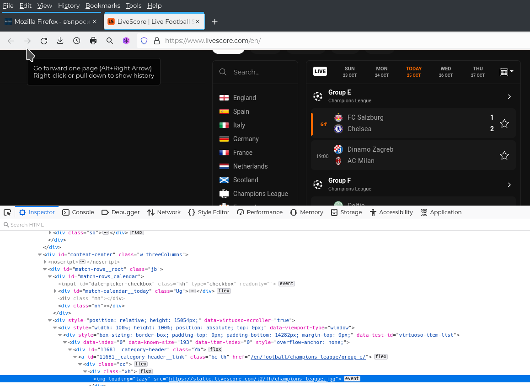Select the SUN 23 OCT date
Viewport: 530px width, 386px height.
(349, 72)
